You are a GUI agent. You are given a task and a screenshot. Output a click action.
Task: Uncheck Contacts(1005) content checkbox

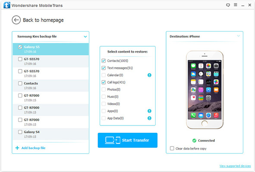coord(104,61)
